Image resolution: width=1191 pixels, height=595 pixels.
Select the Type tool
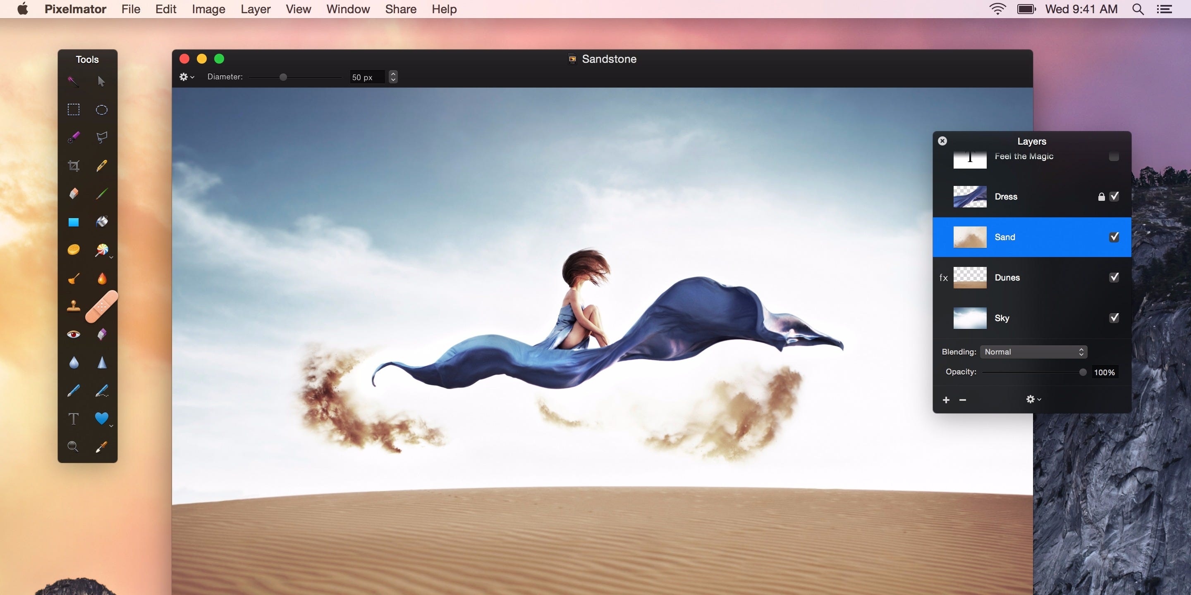[x=74, y=419]
